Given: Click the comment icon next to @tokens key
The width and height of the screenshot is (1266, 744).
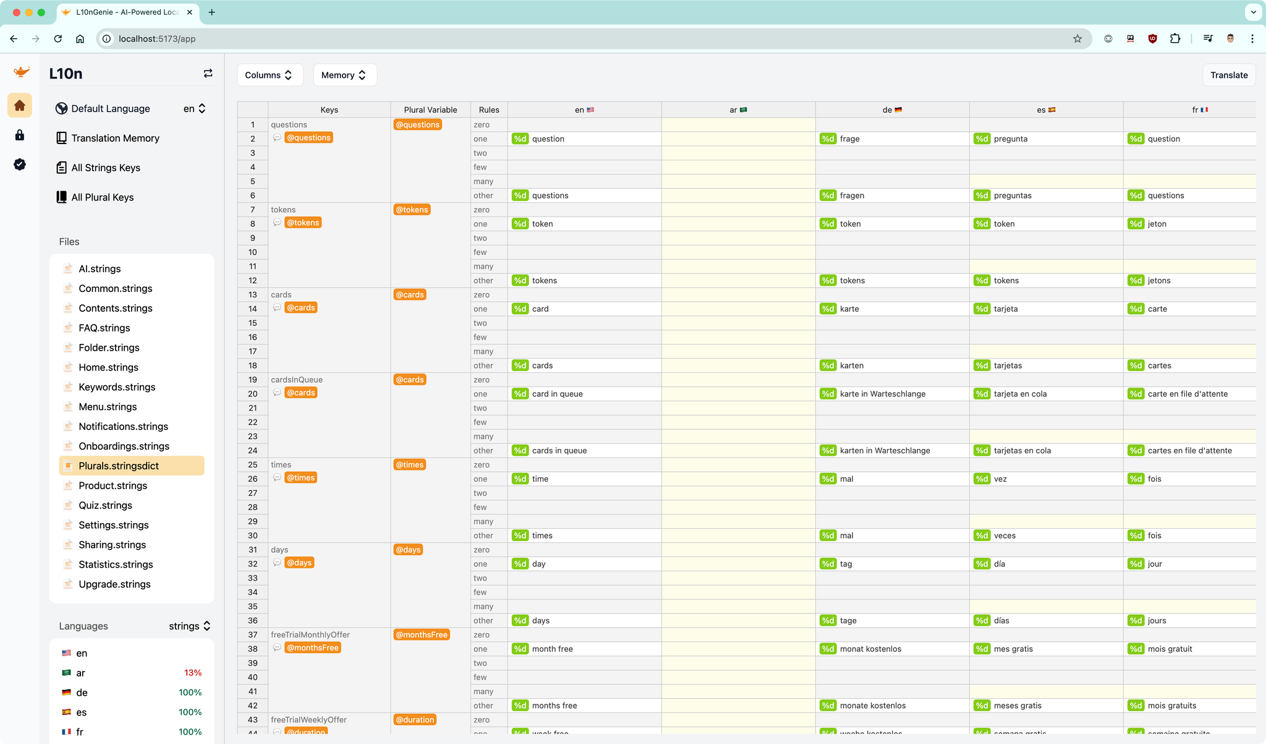Looking at the screenshot, I should click(x=277, y=223).
